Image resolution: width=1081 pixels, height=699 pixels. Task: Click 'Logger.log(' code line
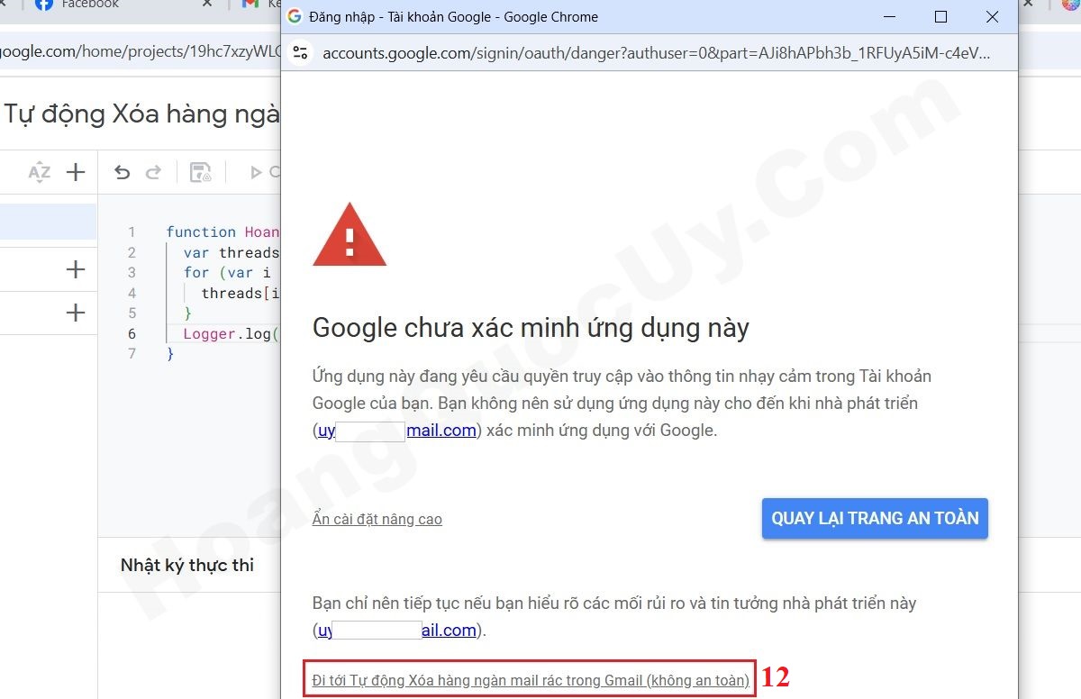[x=231, y=333]
